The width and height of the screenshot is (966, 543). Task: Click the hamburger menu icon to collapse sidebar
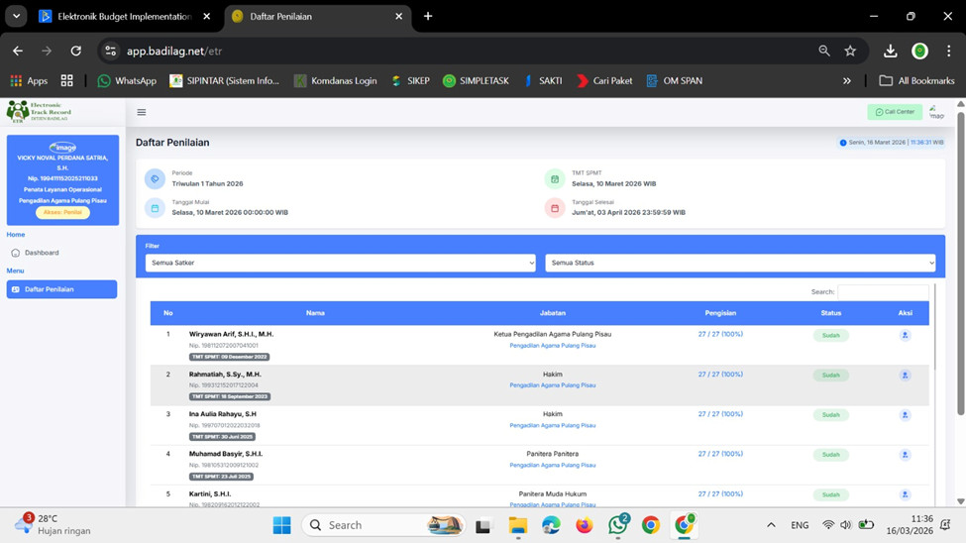coord(142,113)
